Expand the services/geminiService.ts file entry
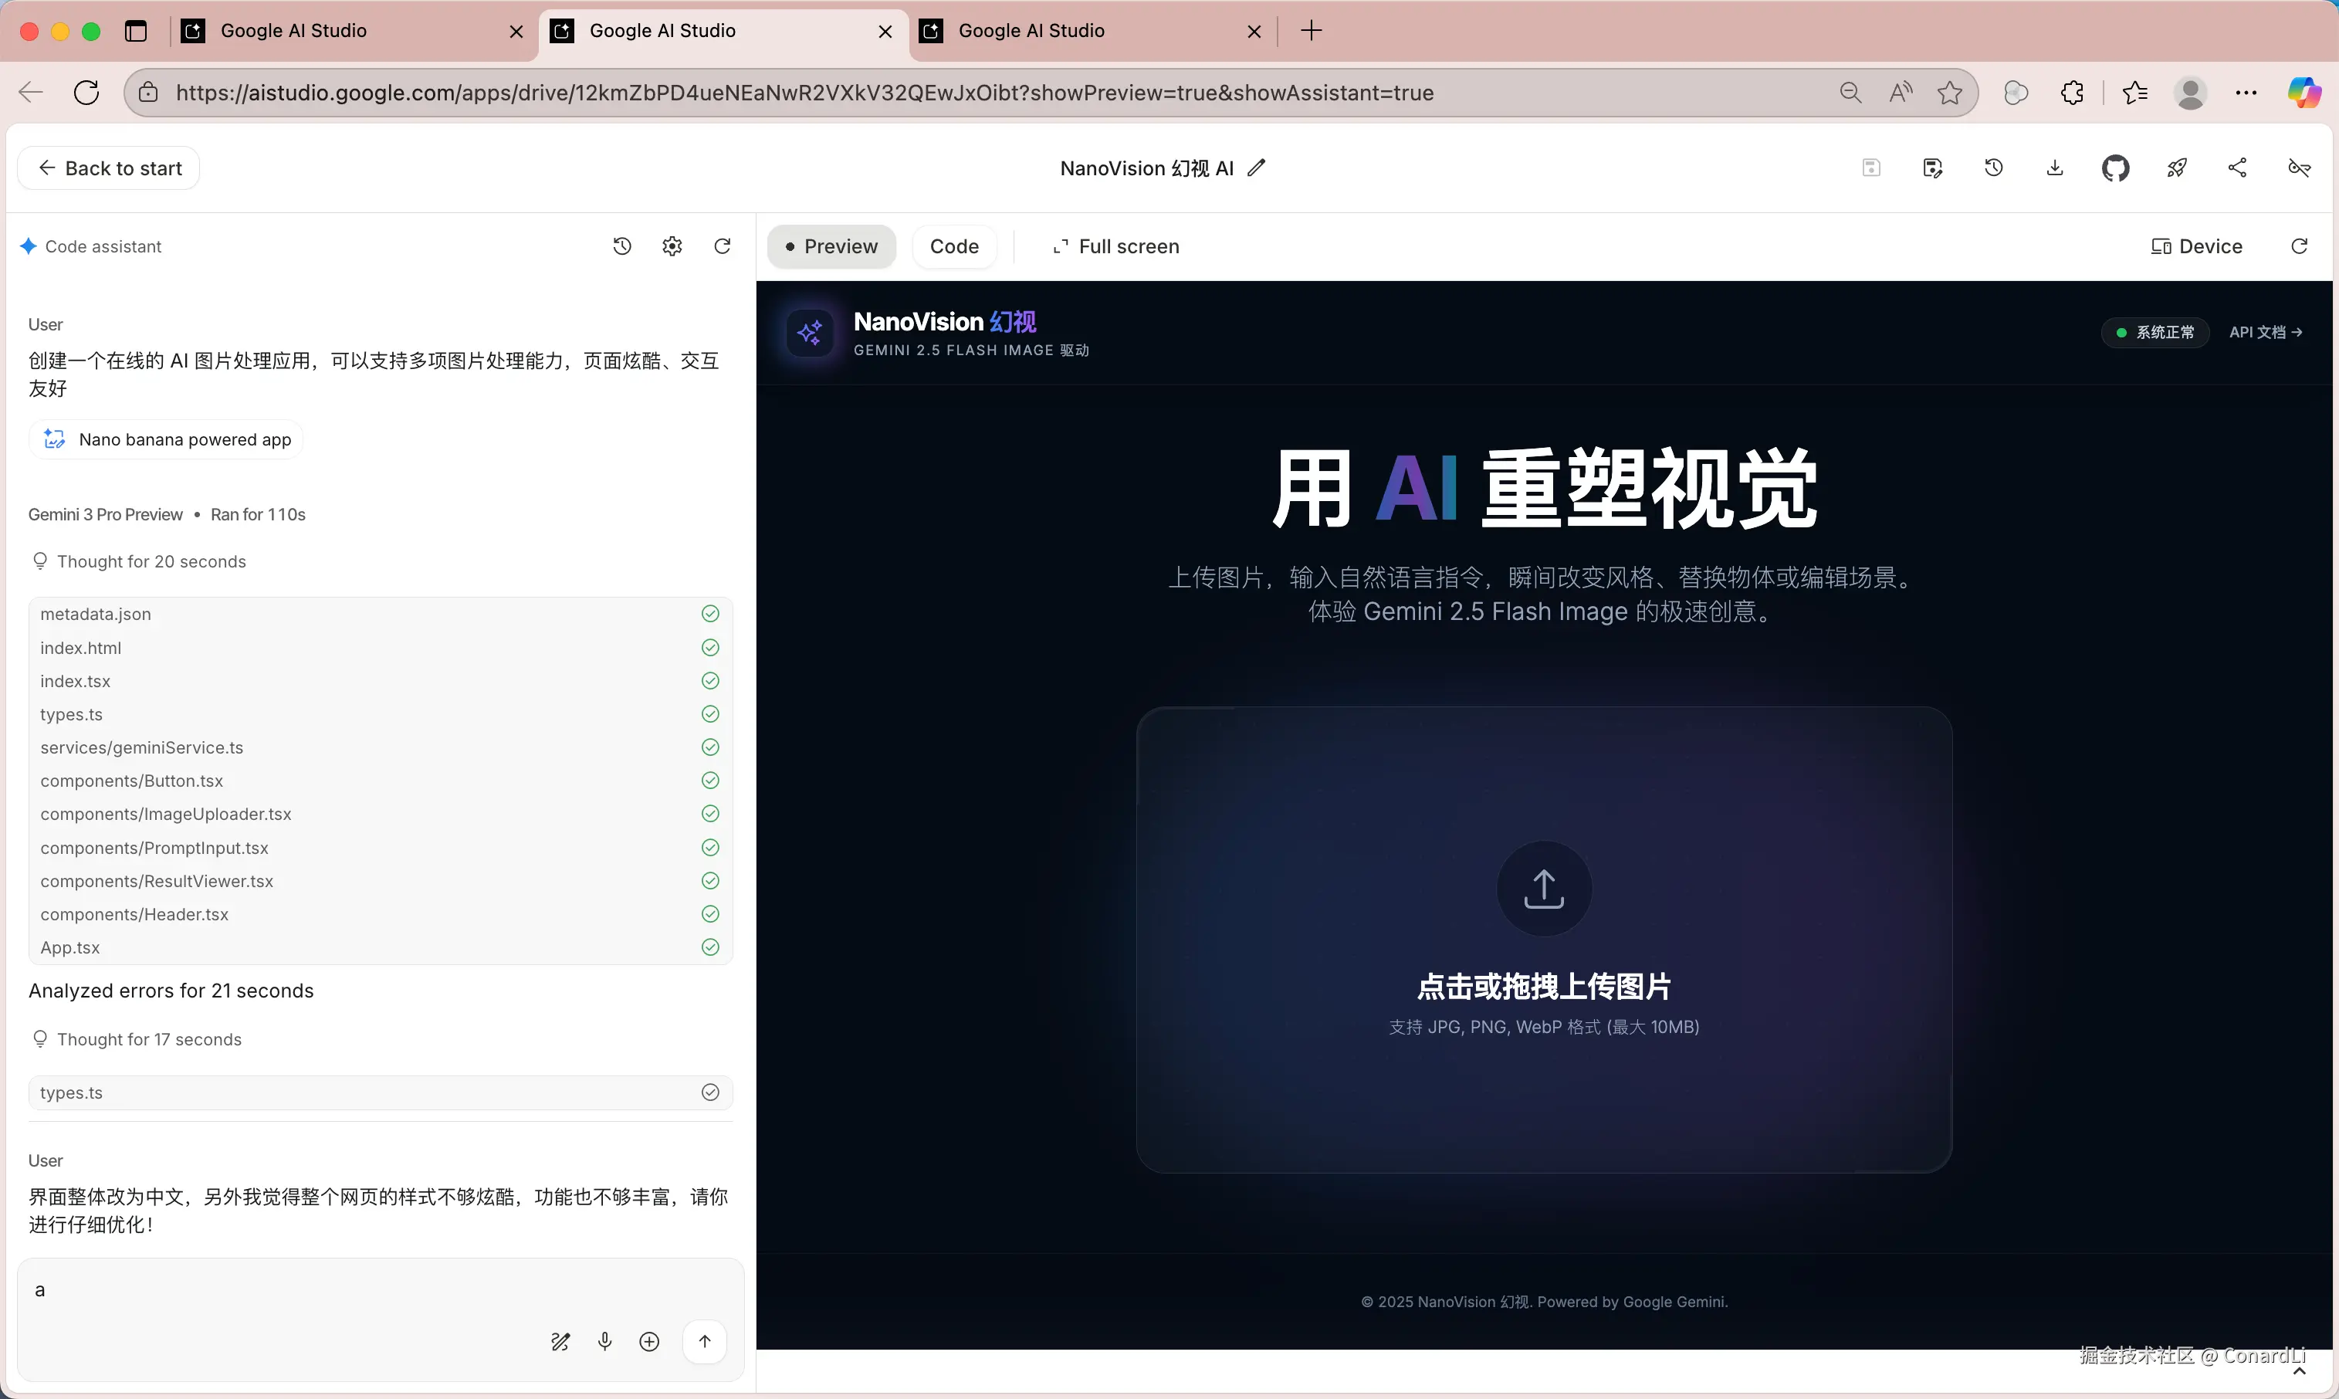Image resolution: width=2339 pixels, height=1399 pixels. (x=141, y=747)
